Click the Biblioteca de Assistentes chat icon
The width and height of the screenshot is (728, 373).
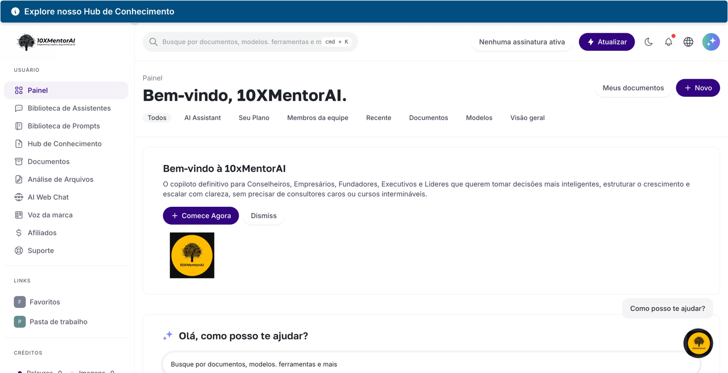click(19, 108)
